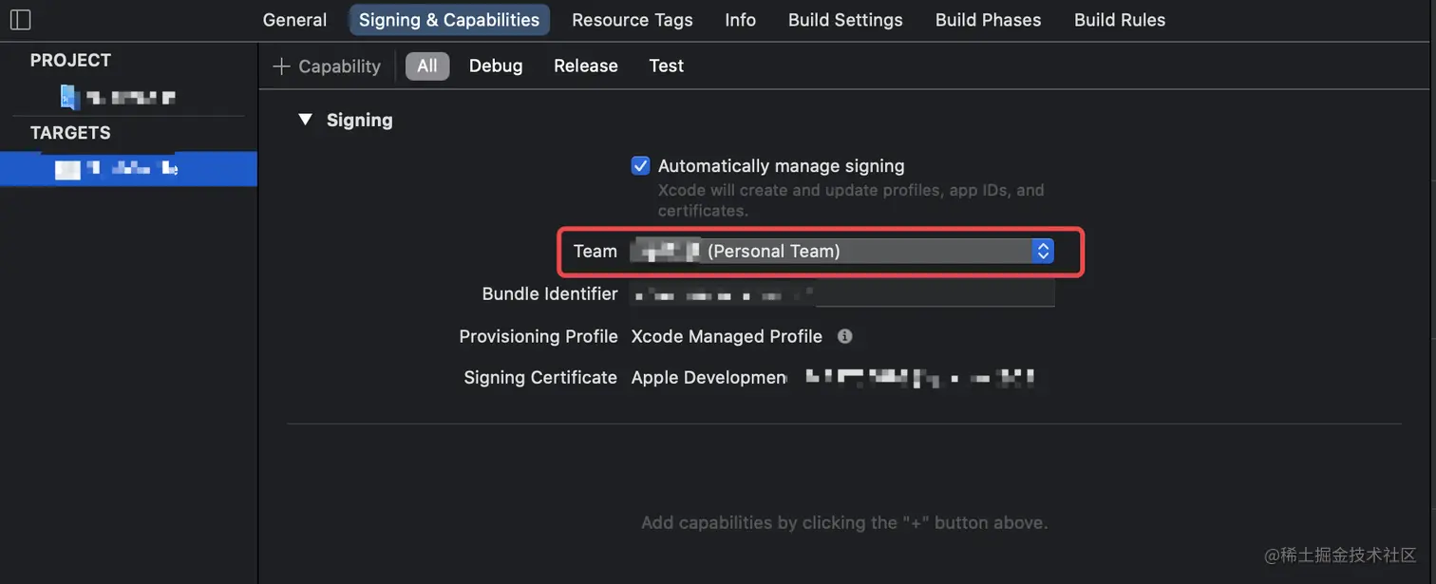The width and height of the screenshot is (1436, 584).
Task: Select the highlighted target in TARGETS list
Action: (128, 169)
